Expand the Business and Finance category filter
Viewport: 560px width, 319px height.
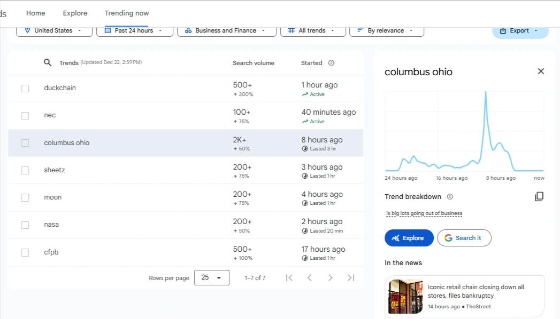pyautogui.click(x=226, y=31)
